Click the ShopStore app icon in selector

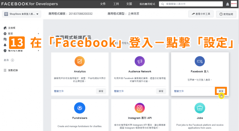pos(6,14)
